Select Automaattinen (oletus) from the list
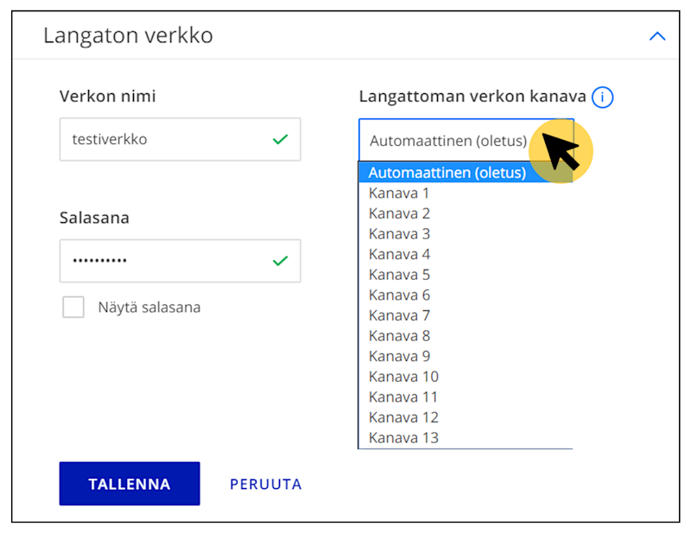Image resolution: width=691 pixels, height=533 pixels. click(448, 172)
